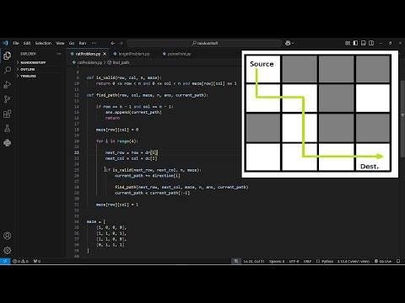Open the Edit menu

(27, 43)
